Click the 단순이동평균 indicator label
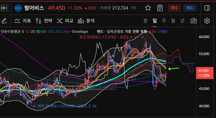216x118 pixels. [x=11, y=32]
